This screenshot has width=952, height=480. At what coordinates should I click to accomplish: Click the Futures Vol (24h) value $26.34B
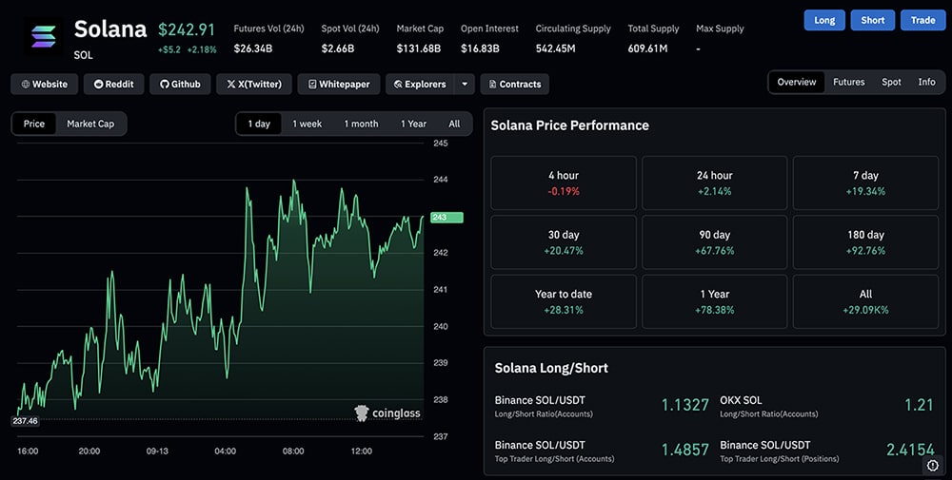tap(252, 48)
